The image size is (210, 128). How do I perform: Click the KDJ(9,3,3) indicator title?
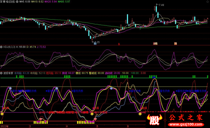9,47
